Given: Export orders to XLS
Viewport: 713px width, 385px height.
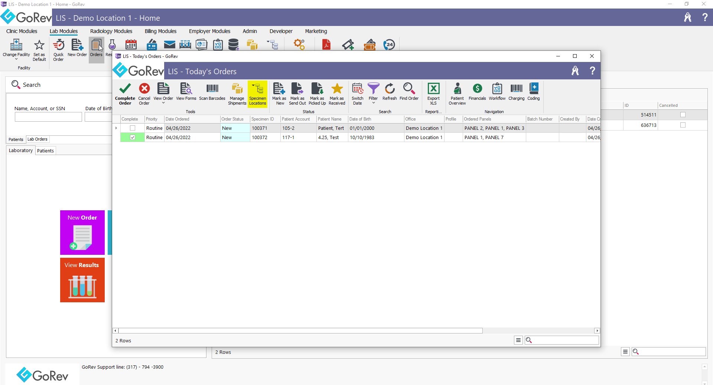Looking at the screenshot, I should click(433, 94).
